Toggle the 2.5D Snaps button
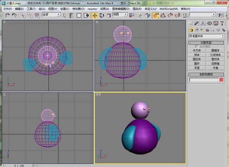229x167 pixels. coord(156,15)
